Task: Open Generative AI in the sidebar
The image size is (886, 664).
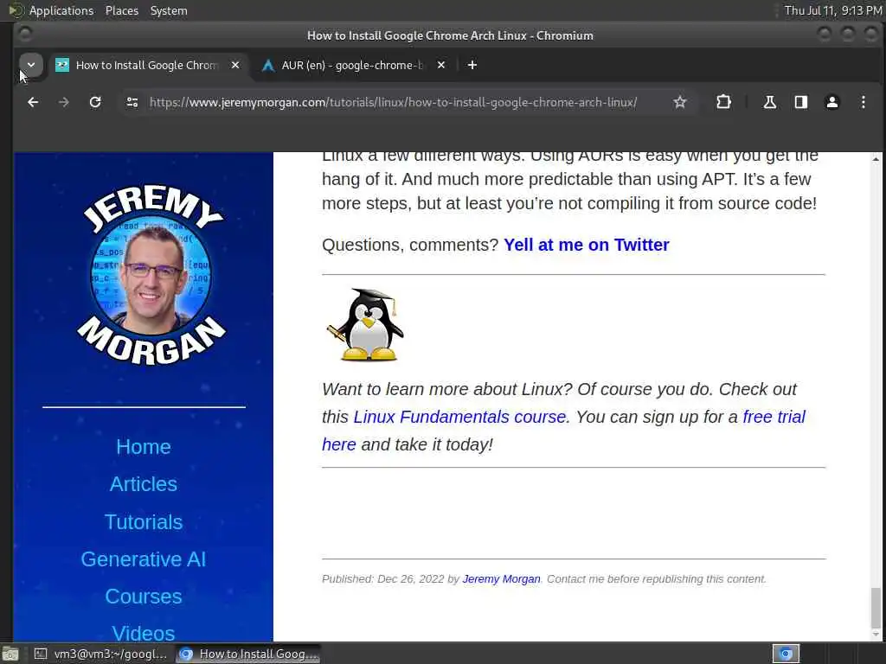Action: coord(144,559)
